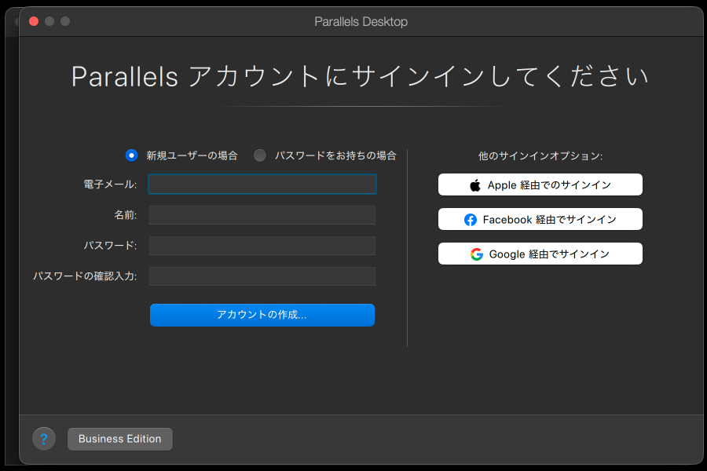This screenshot has width=707, height=471.
Task: Minimize the Parallels Desktop window
Action: click(x=49, y=22)
